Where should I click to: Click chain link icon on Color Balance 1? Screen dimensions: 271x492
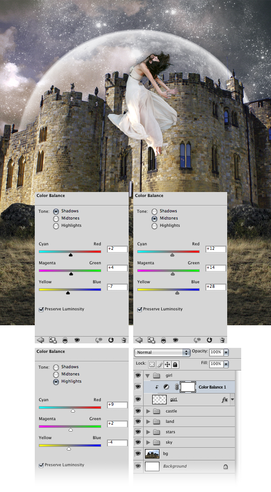177,387
